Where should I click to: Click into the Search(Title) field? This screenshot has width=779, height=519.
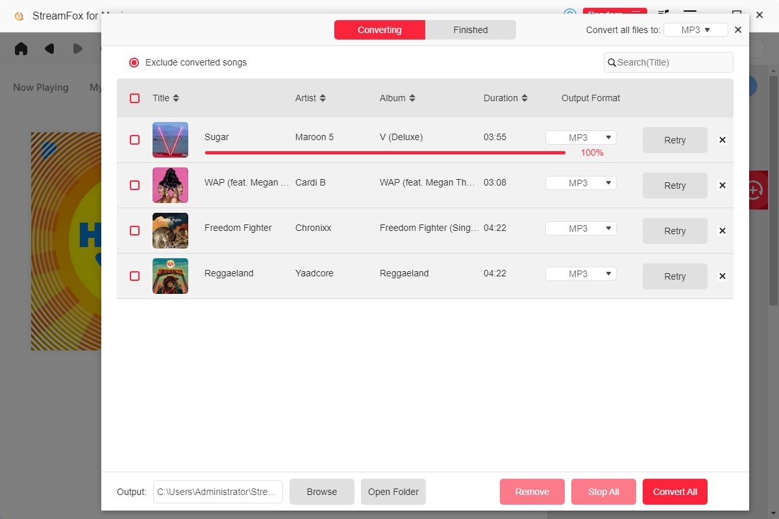(x=669, y=62)
